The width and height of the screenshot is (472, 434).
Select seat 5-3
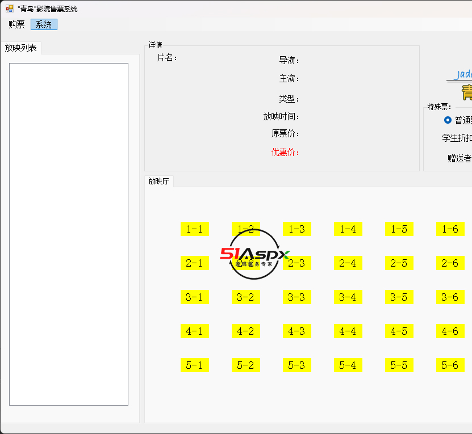pos(297,365)
